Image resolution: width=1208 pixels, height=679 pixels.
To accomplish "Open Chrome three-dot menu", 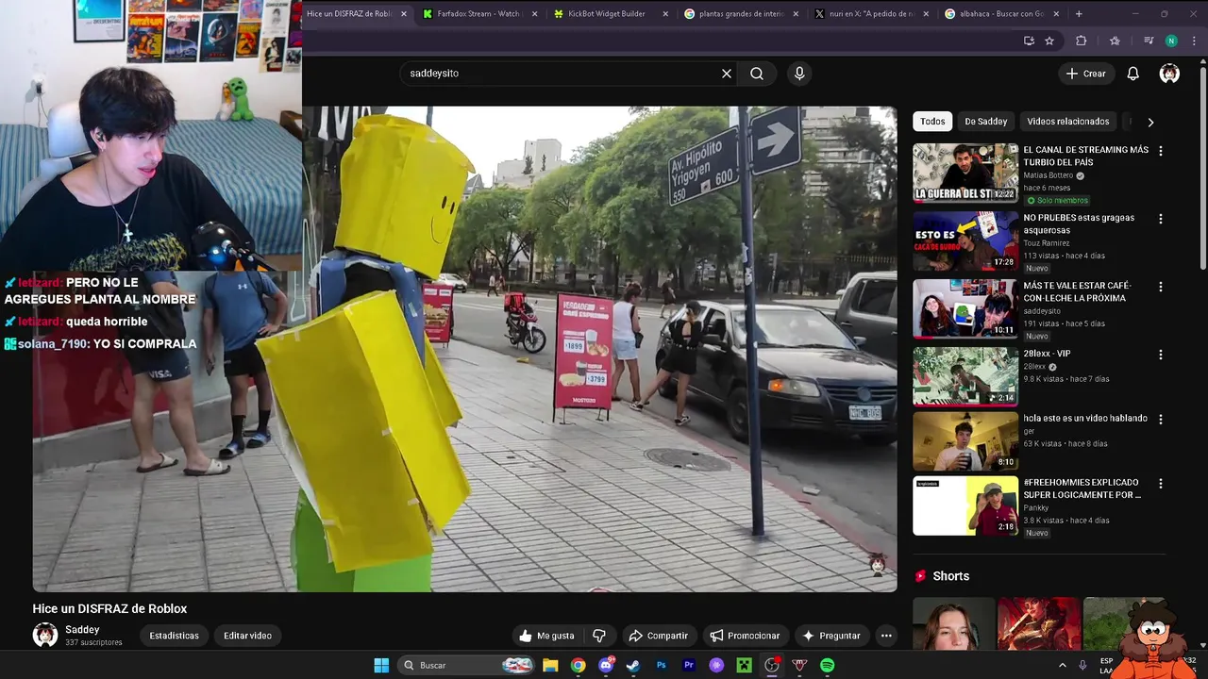I will click(1193, 41).
